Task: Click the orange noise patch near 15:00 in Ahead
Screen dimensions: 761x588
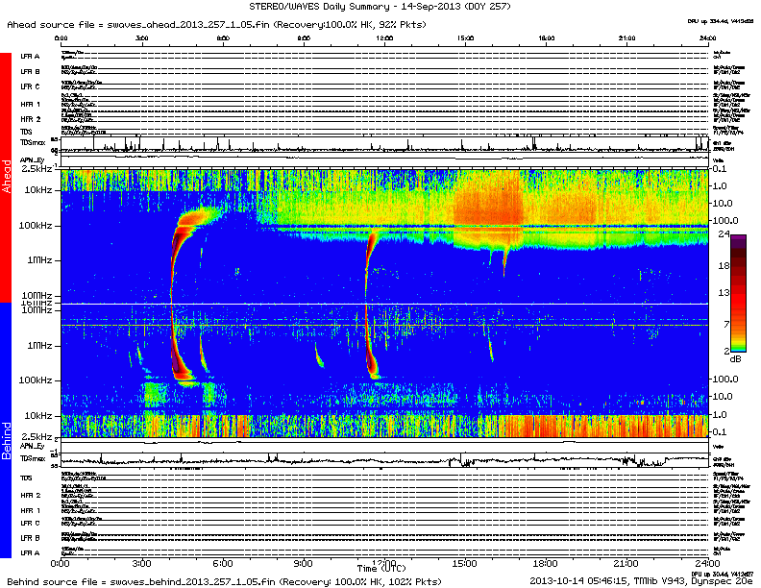Action: pyautogui.click(x=488, y=204)
